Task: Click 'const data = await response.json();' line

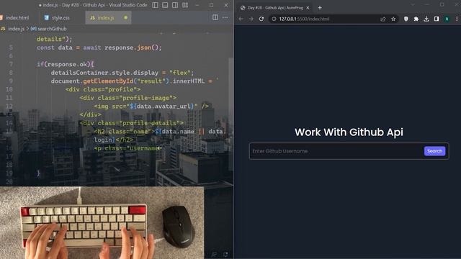Action: pyautogui.click(x=99, y=47)
